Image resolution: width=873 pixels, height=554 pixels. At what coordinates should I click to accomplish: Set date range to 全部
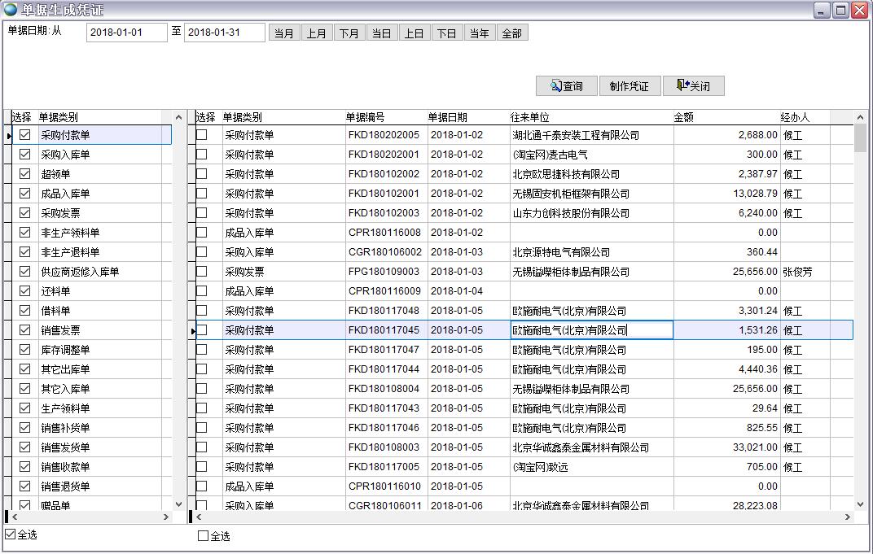tap(512, 33)
